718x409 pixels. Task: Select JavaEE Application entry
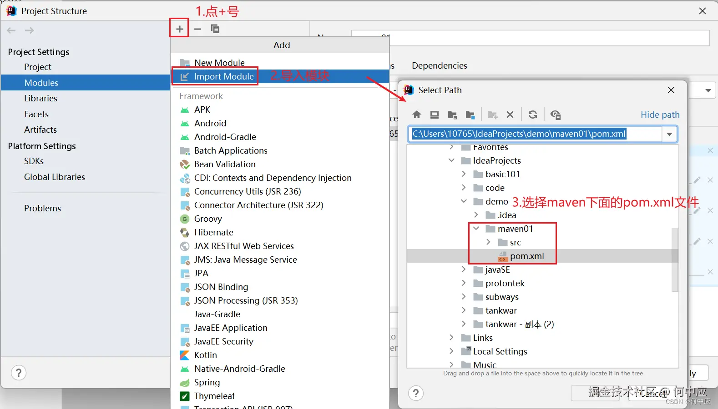[231, 328]
